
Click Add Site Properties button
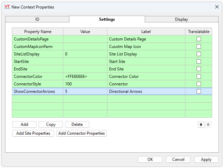pos(33,133)
